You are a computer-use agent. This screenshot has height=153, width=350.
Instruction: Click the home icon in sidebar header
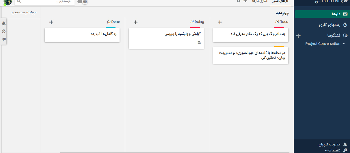coord(345,1)
